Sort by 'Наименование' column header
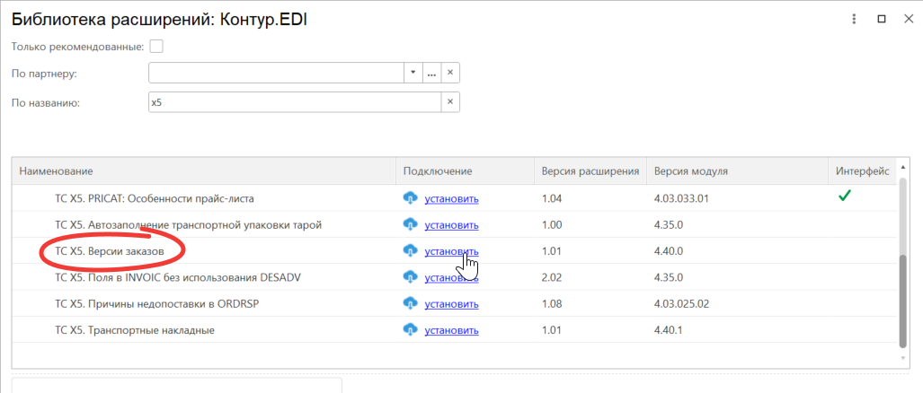923x393 pixels. pyautogui.click(x=204, y=171)
